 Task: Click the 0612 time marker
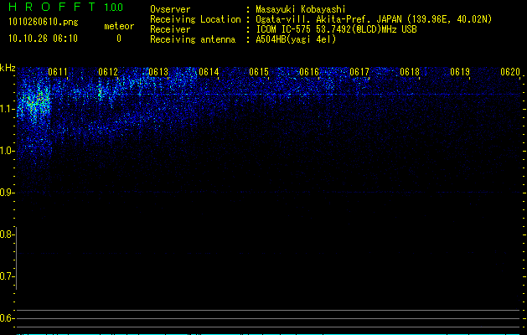[x=108, y=72]
